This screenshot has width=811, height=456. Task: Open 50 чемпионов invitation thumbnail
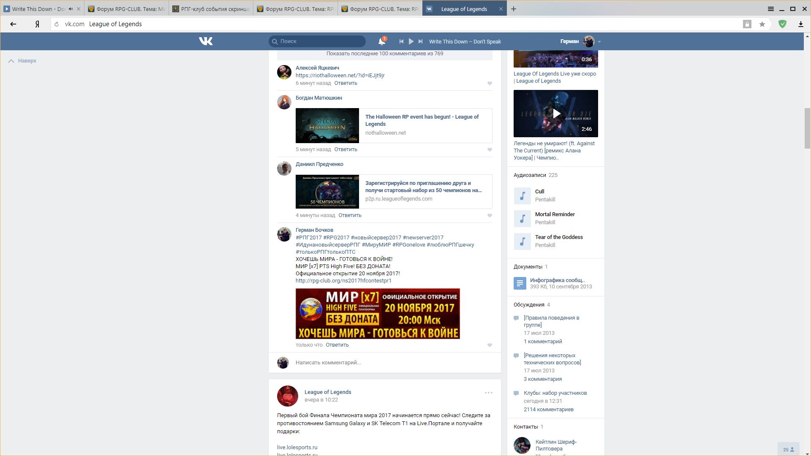click(x=327, y=192)
